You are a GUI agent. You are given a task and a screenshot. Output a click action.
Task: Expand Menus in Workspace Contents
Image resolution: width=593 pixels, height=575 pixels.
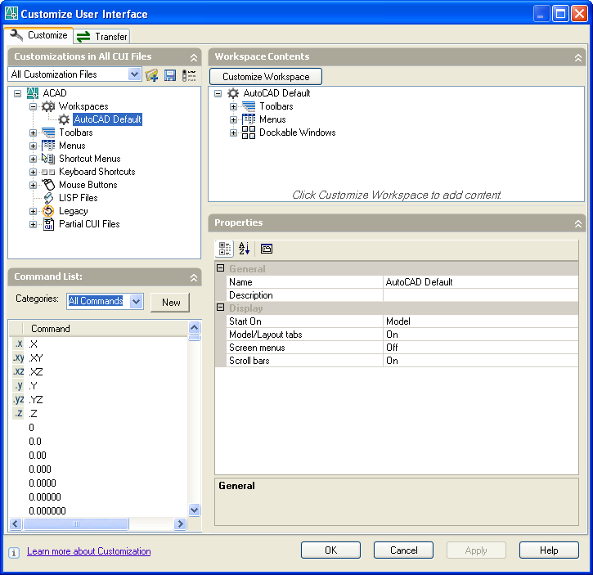(233, 120)
